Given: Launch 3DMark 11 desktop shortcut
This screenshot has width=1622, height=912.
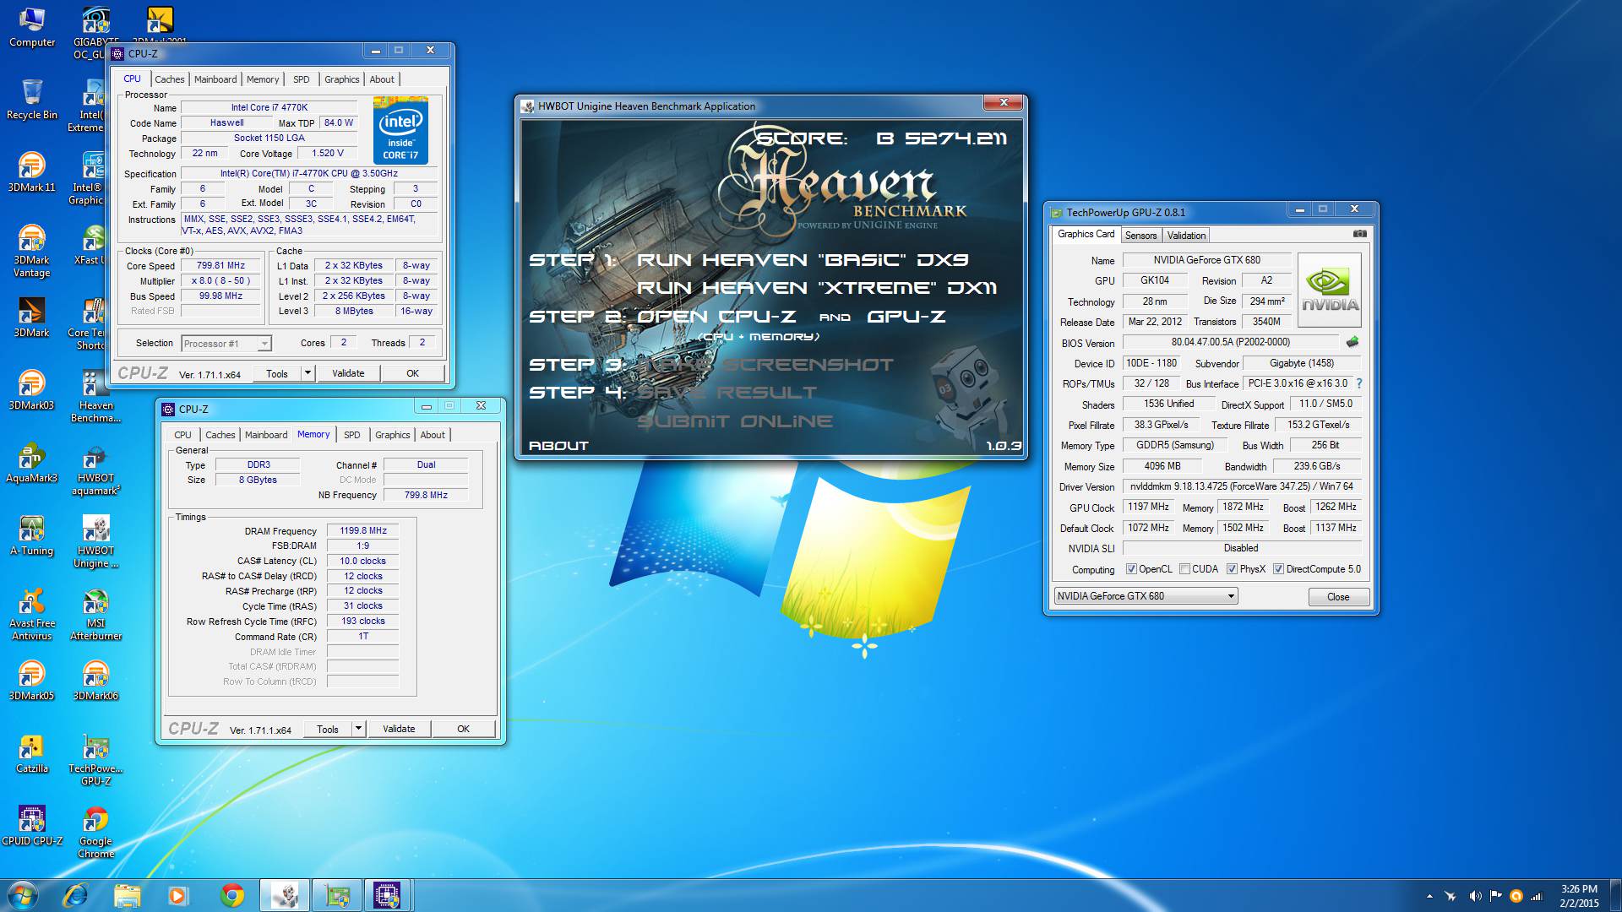Looking at the screenshot, I should pyautogui.click(x=32, y=172).
